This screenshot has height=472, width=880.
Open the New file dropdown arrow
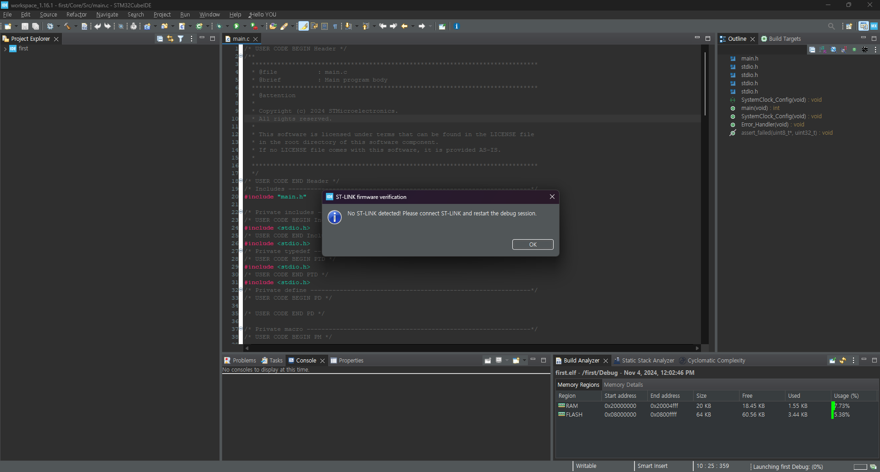tap(16, 26)
